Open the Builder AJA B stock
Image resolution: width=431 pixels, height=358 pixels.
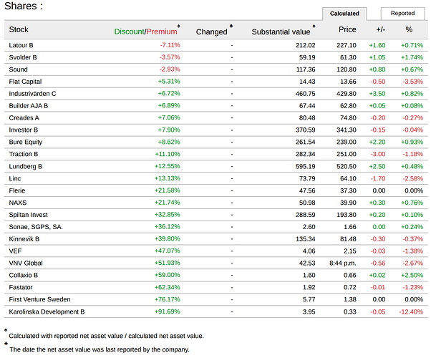[x=29, y=106]
